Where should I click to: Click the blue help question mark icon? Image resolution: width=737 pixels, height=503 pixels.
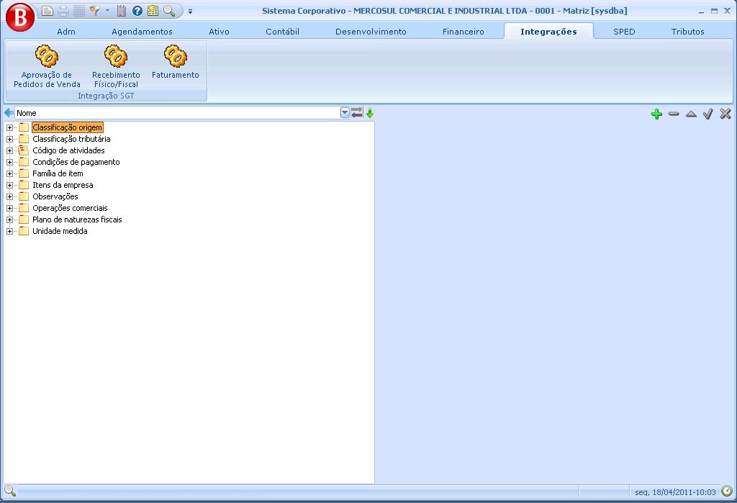click(137, 11)
